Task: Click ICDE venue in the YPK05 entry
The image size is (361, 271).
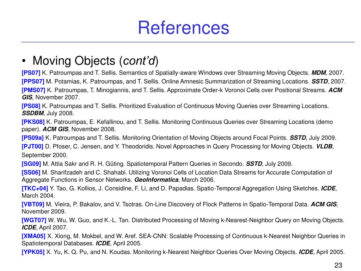Action: [x=306, y=252]
